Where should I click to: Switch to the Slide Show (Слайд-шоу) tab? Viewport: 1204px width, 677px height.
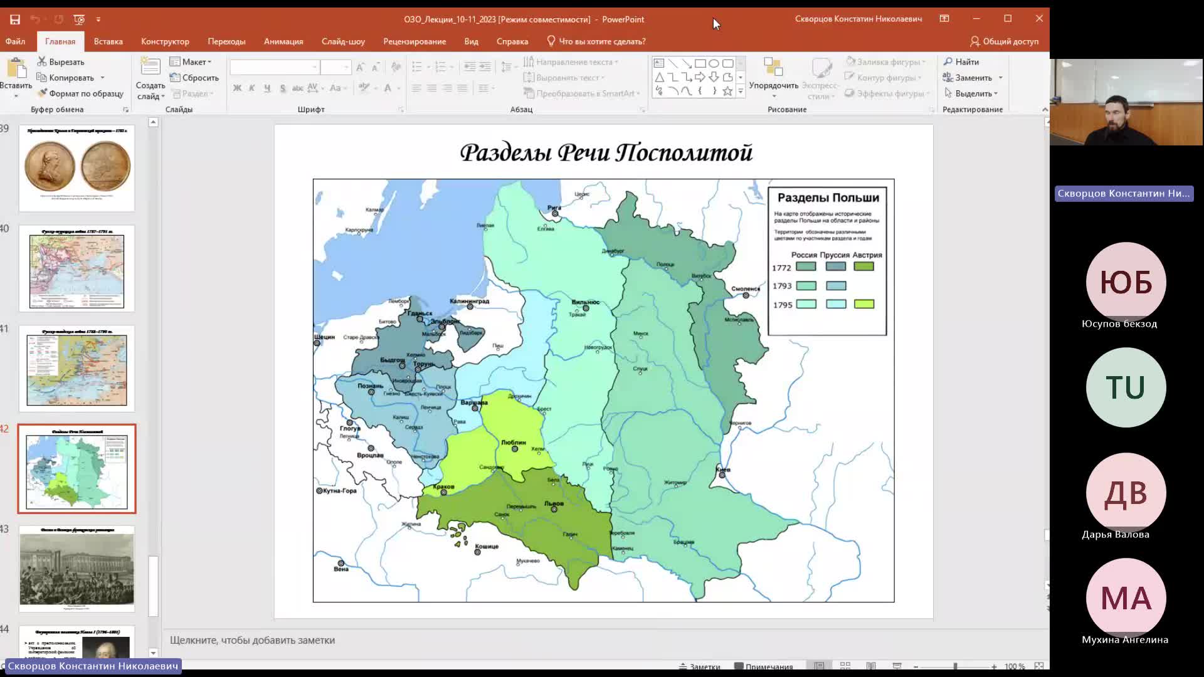coord(343,41)
